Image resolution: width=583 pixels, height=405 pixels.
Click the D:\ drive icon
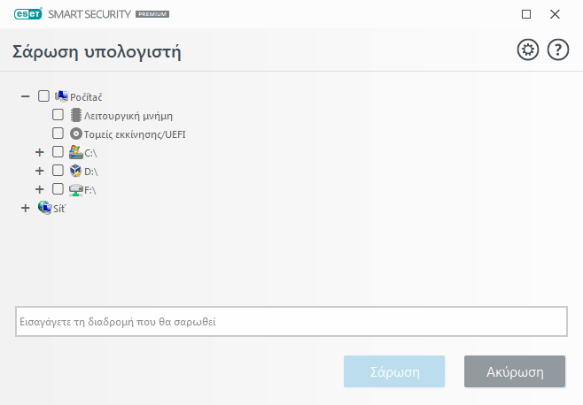[x=75, y=171]
